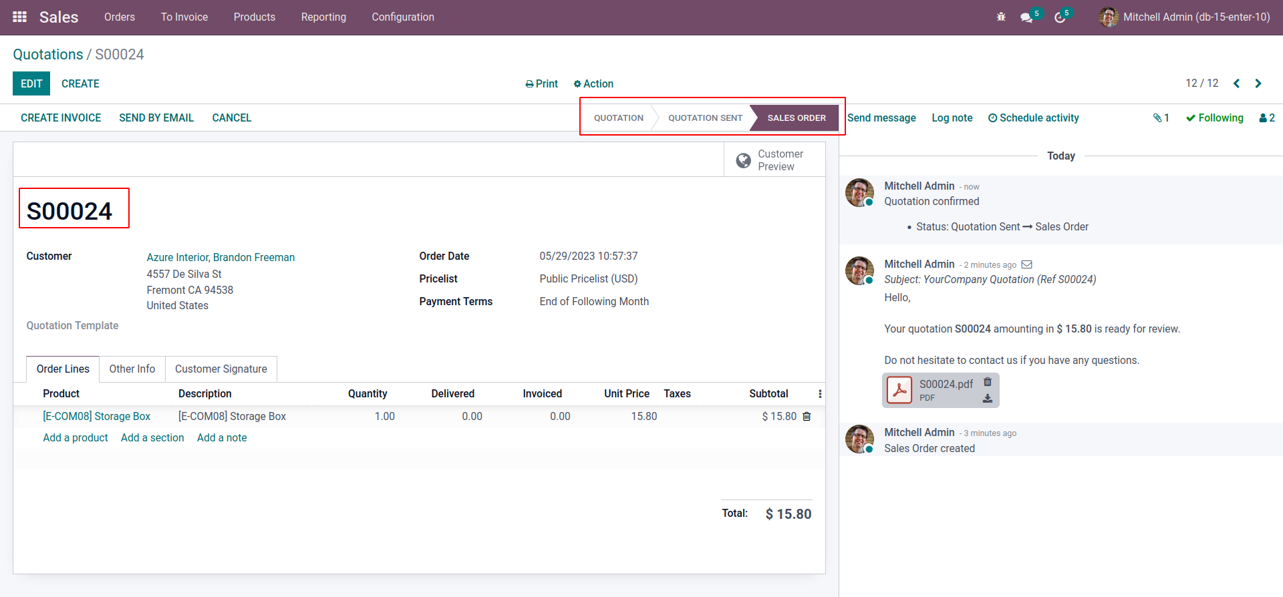Open the [E-COM08] Storage Box product link
This screenshot has width=1283, height=597.
[x=97, y=417]
